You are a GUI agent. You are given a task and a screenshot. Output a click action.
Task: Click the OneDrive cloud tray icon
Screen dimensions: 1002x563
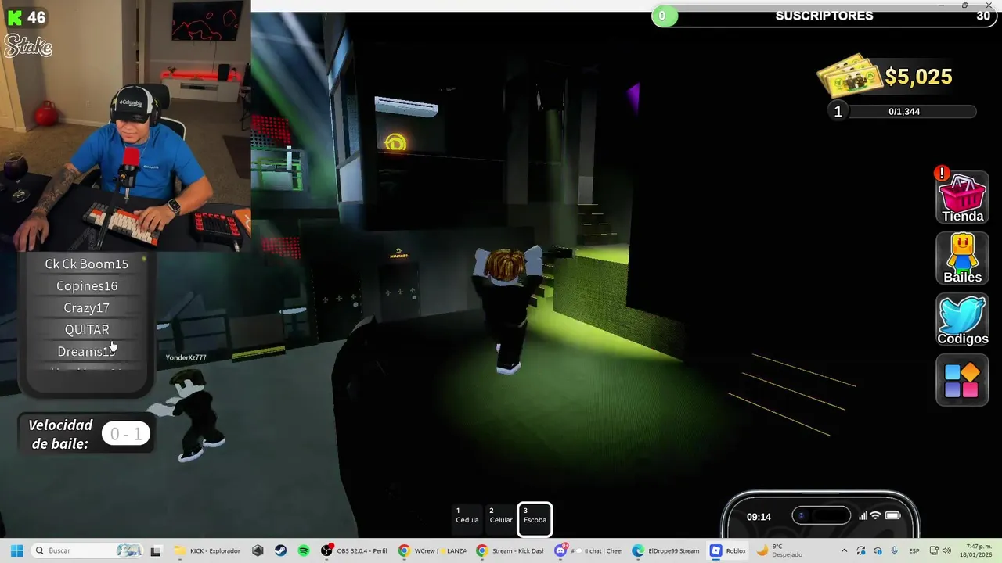tap(878, 550)
